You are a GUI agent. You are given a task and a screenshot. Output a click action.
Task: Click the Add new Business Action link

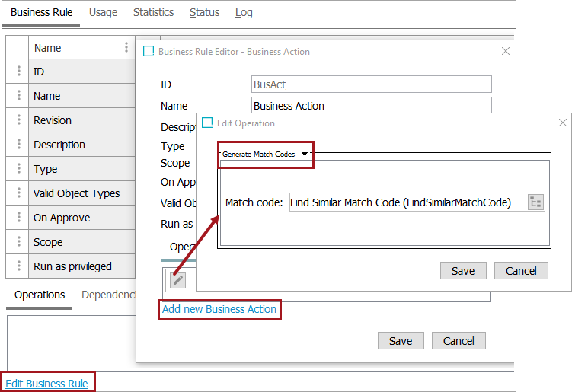point(219,309)
